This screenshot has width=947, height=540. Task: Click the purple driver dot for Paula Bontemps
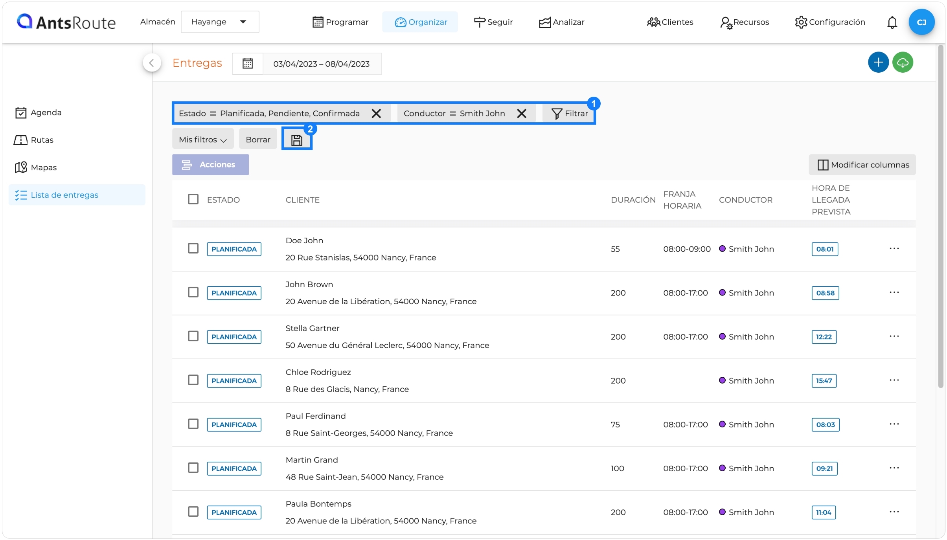click(x=722, y=512)
